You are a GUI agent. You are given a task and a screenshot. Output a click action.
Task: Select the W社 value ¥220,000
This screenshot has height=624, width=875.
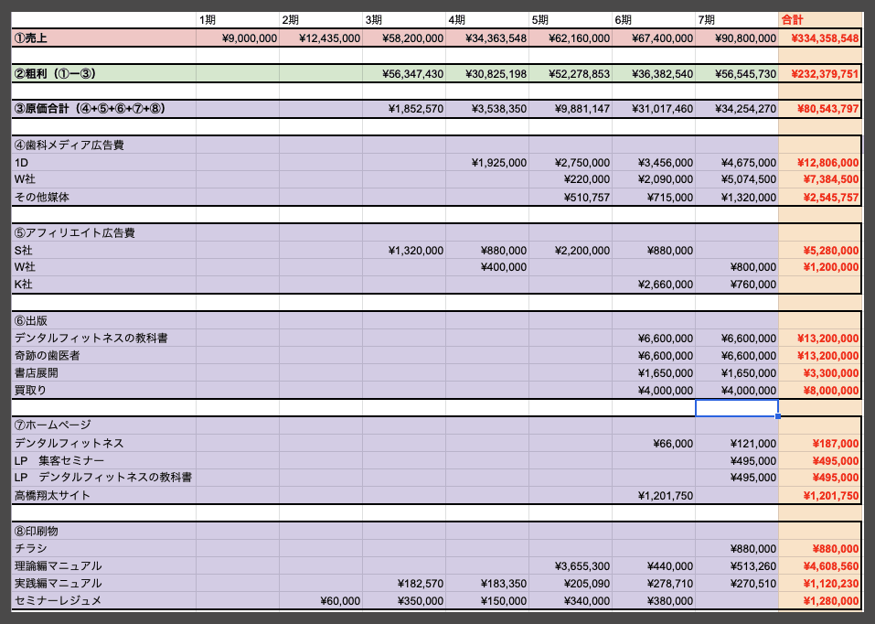pos(571,179)
